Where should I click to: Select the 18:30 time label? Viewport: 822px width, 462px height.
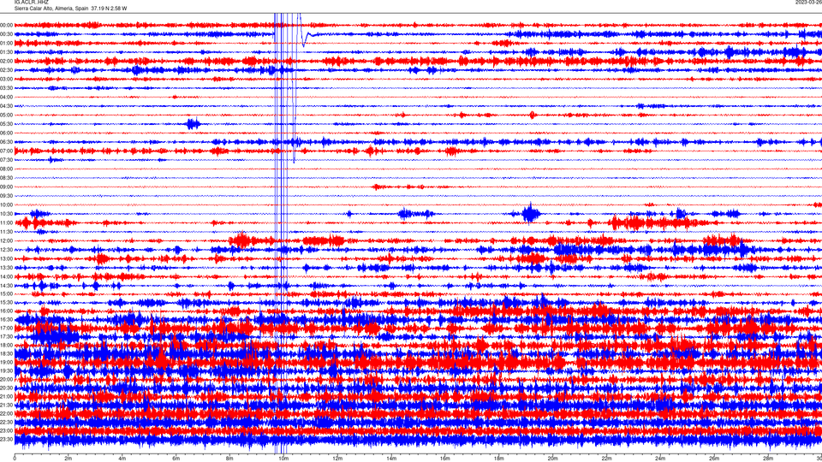coord(6,353)
